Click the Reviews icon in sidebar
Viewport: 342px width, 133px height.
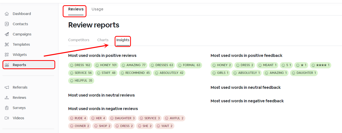click(7, 98)
